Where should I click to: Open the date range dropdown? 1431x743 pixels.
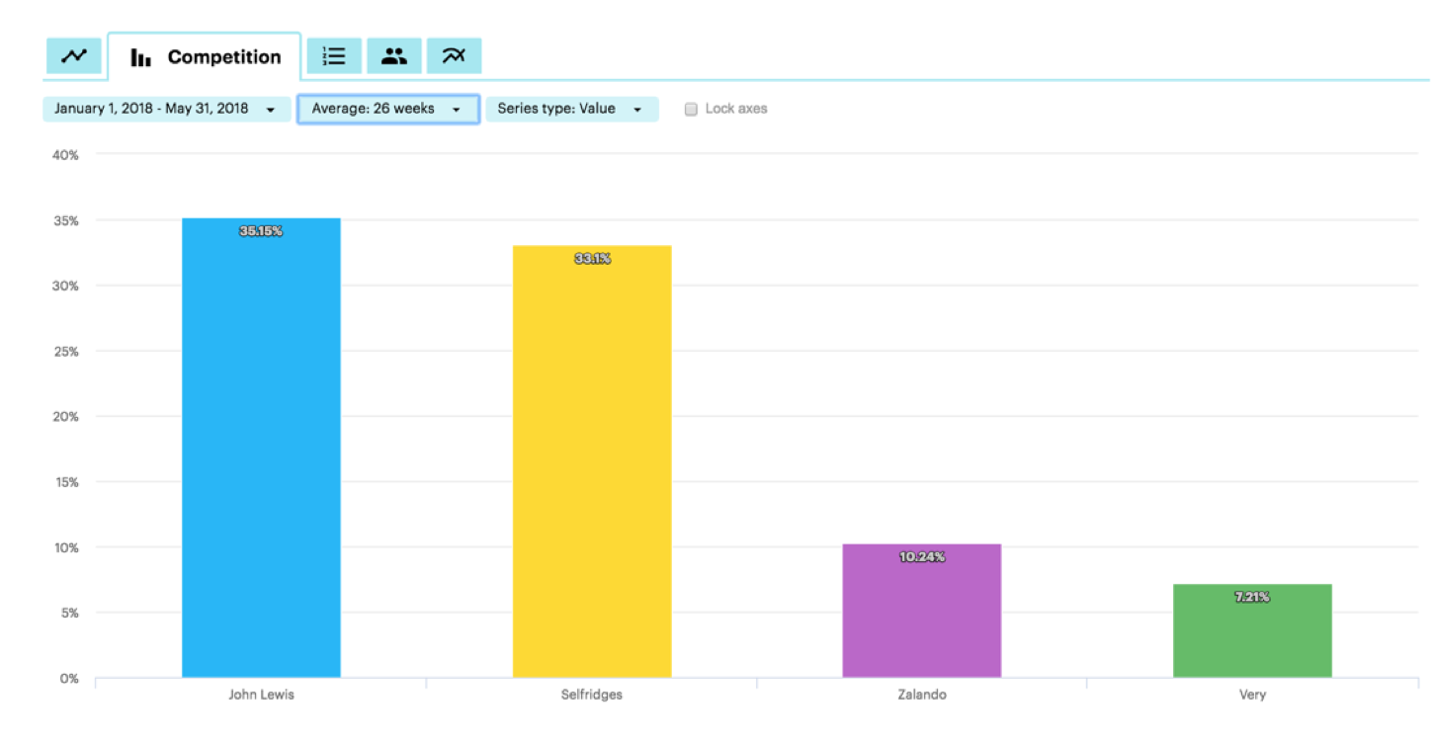click(166, 109)
